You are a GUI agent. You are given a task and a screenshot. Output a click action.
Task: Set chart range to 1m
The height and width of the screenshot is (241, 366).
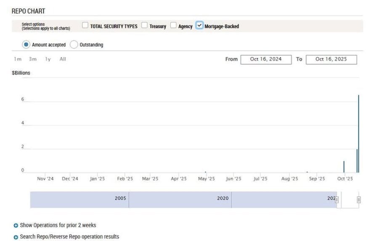point(18,59)
